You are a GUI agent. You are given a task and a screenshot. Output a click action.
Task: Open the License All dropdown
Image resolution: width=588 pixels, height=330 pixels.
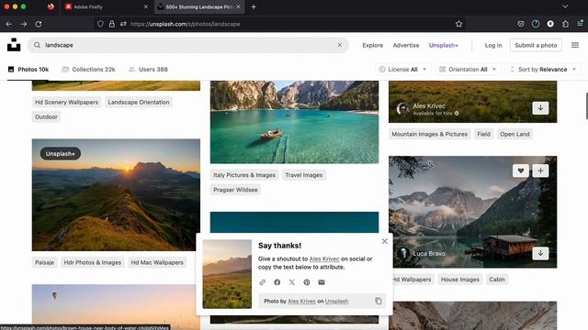tap(402, 70)
